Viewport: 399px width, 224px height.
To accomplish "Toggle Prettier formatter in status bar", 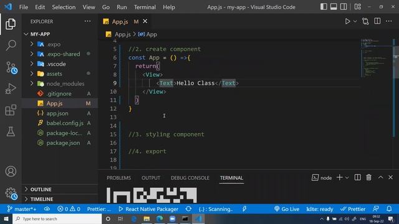I will [x=353, y=209].
